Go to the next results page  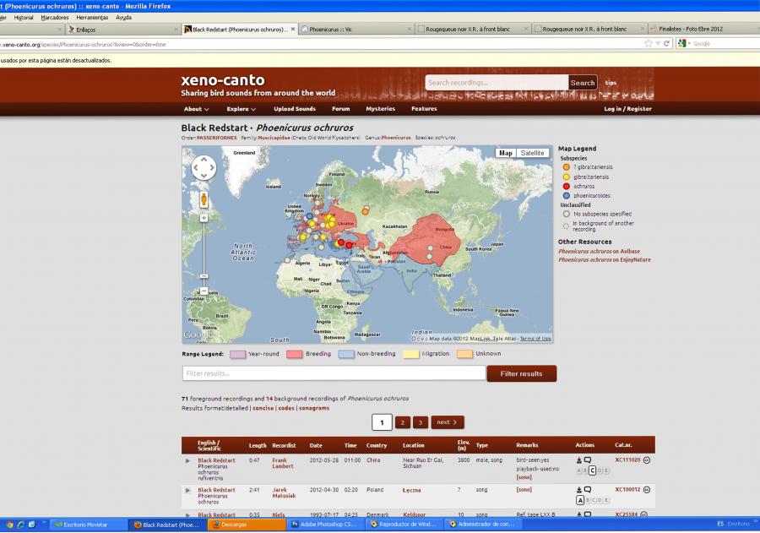click(x=448, y=422)
